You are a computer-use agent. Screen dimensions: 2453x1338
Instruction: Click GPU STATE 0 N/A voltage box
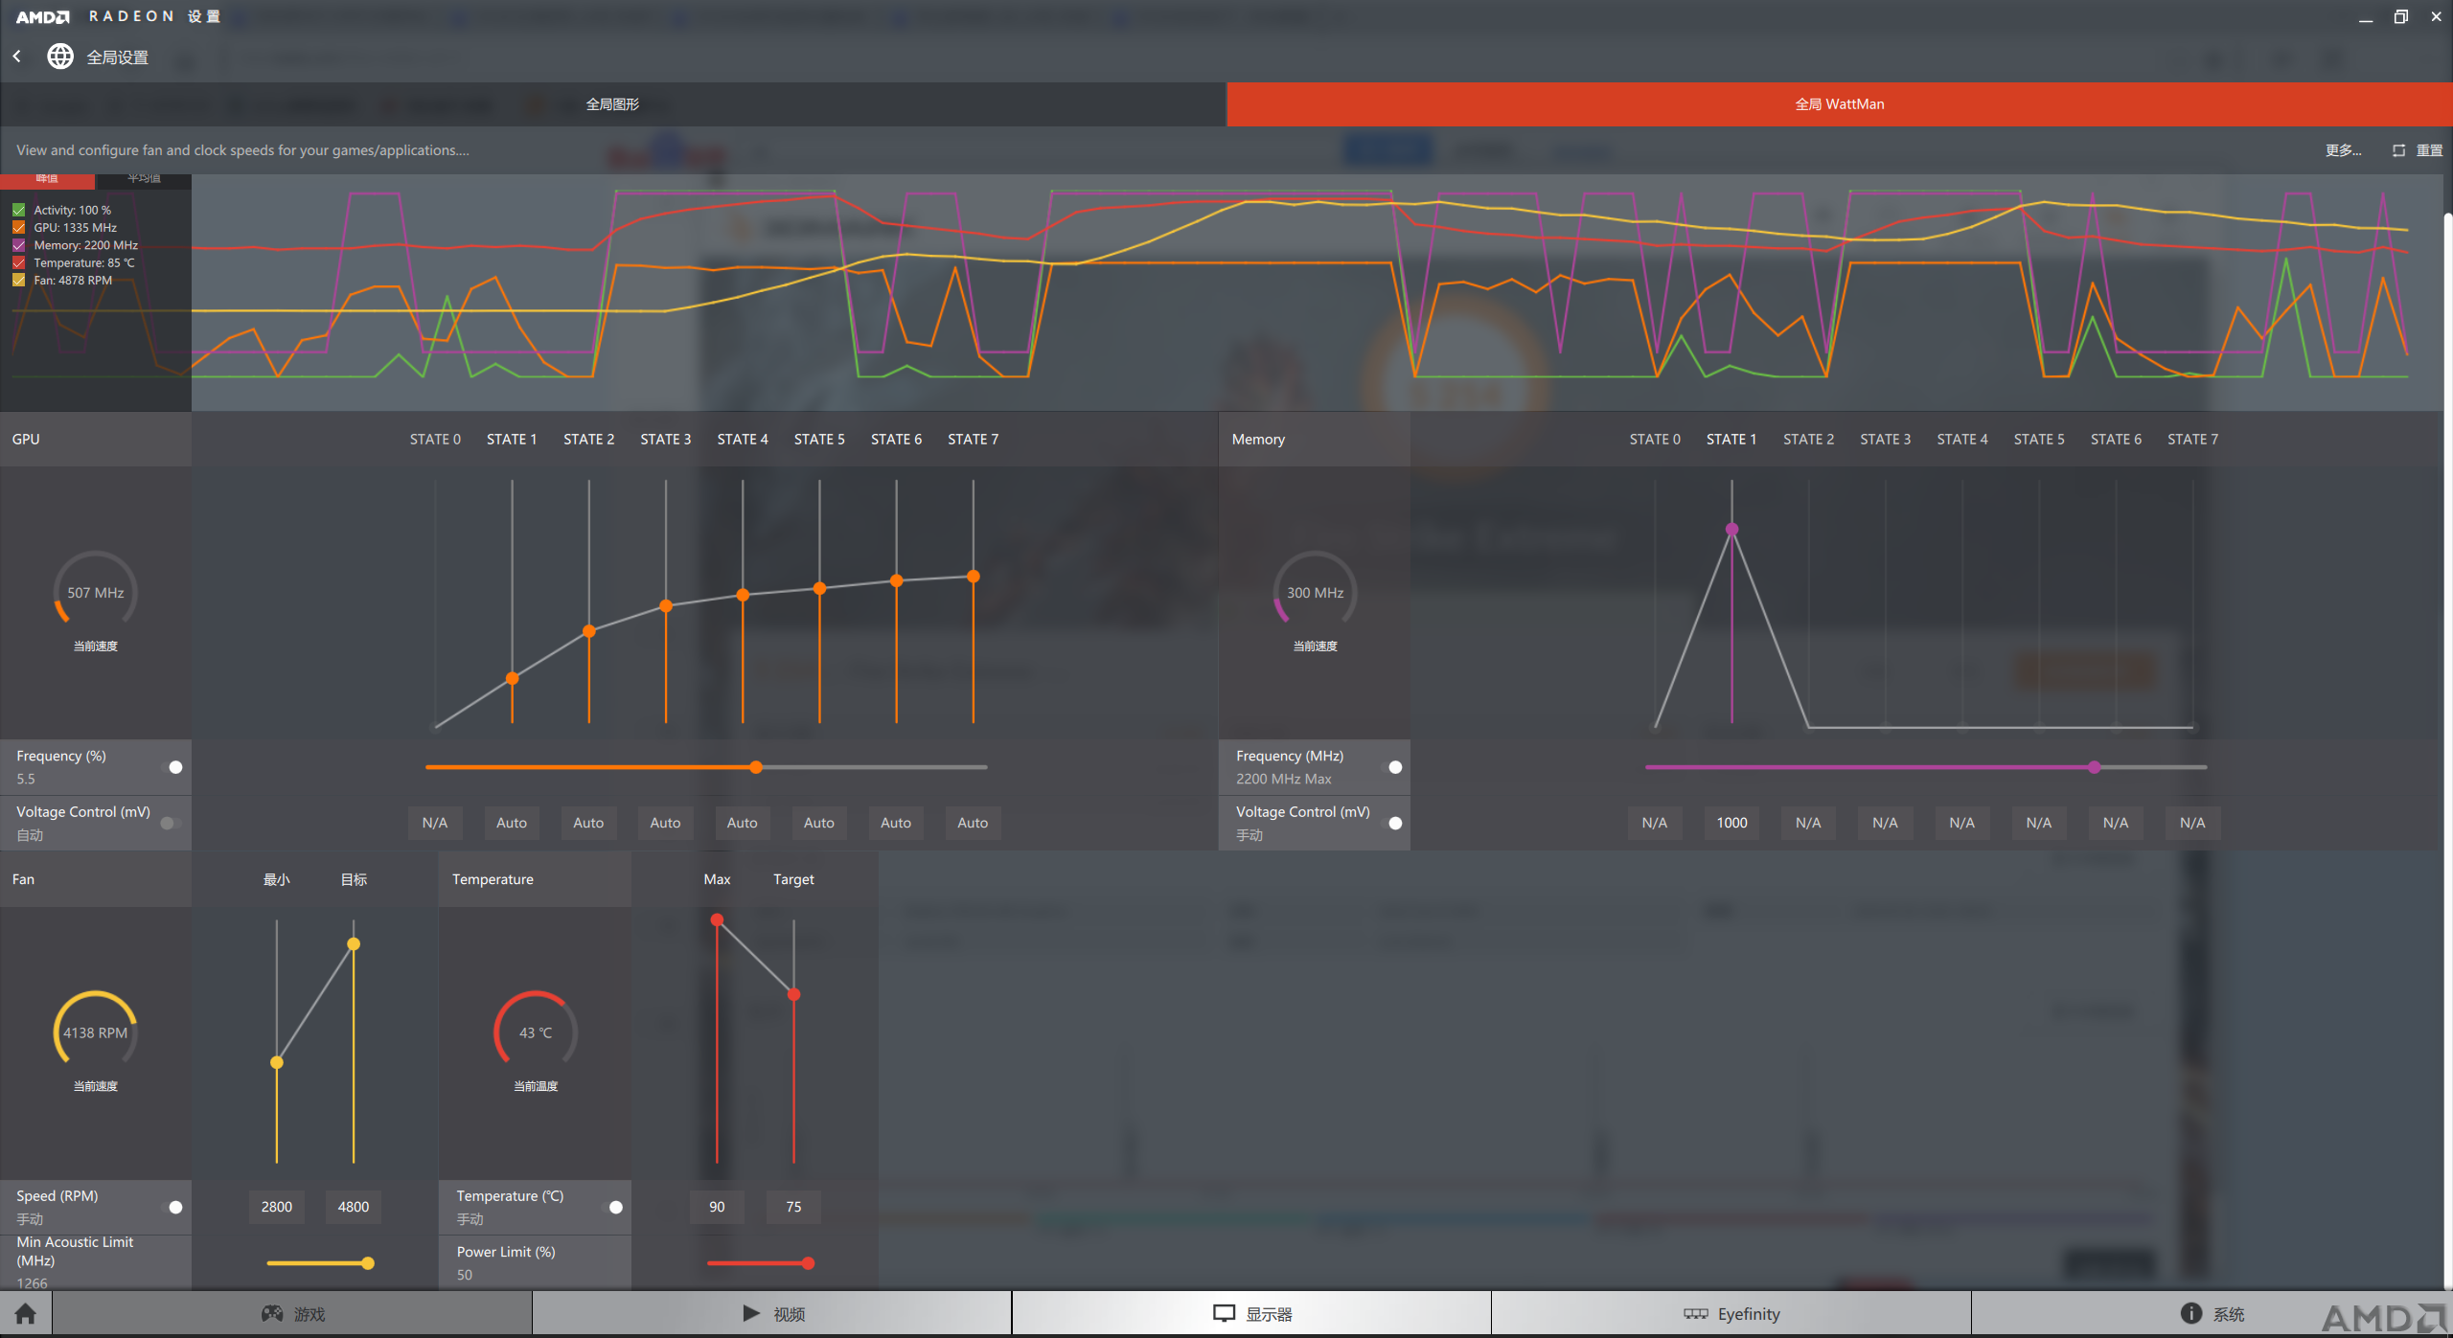(435, 823)
